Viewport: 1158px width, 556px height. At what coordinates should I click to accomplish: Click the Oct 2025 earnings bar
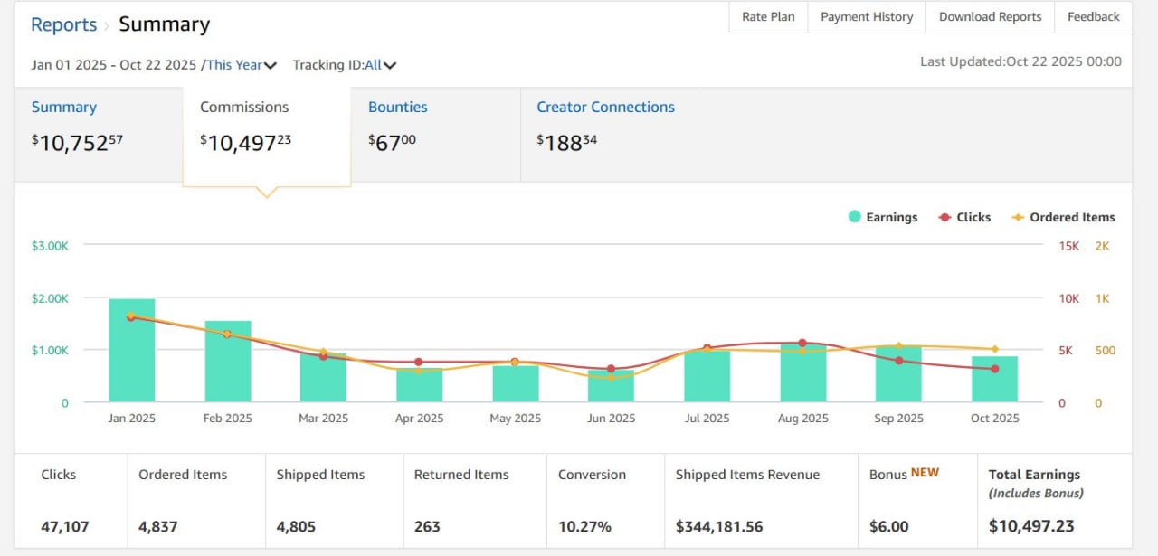pos(994,380)
